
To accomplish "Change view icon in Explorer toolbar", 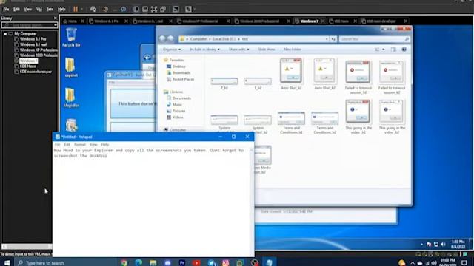I will (x=377, y=50).
